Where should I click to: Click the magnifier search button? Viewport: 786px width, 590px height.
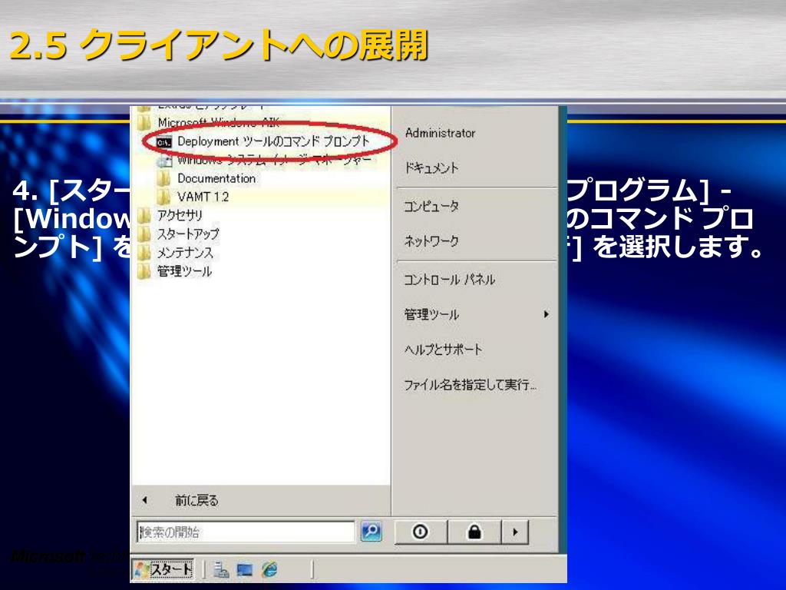pos(372,532)
